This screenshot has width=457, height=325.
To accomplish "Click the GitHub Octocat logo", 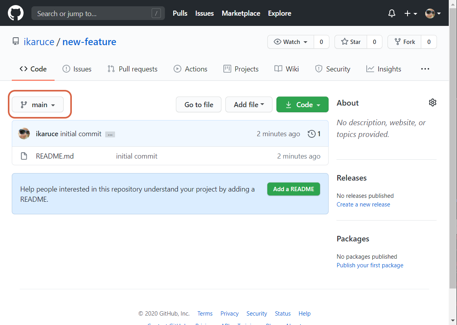I will (x=16, y=13).
